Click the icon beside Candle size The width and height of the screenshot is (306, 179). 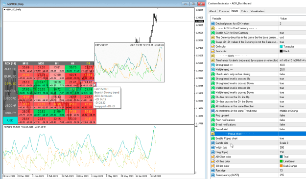click(213, 143)
